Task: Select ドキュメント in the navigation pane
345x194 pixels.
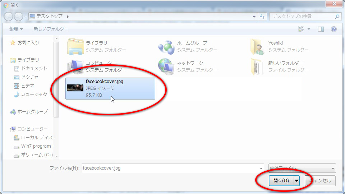Action: coord(34,68)
